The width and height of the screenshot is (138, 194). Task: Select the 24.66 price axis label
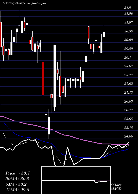(129, 136)
